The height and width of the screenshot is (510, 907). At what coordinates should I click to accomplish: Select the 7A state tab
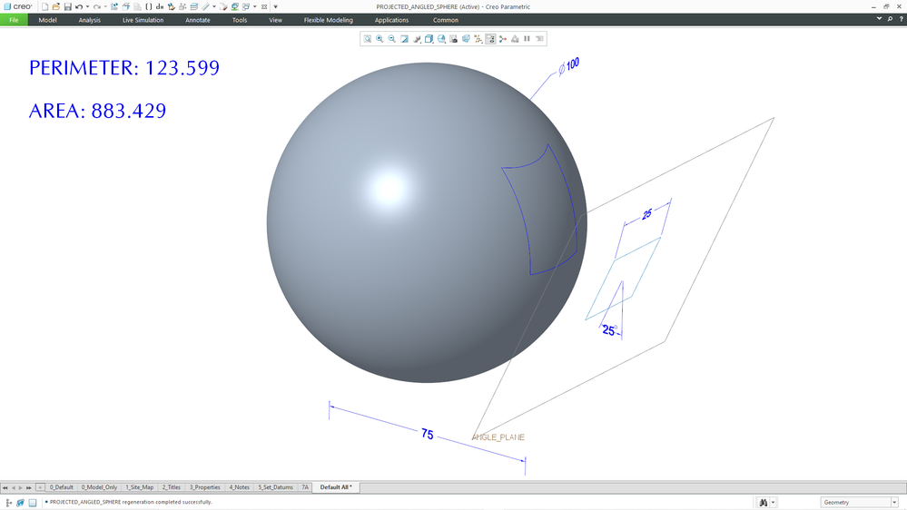click(x=305, y=487)
